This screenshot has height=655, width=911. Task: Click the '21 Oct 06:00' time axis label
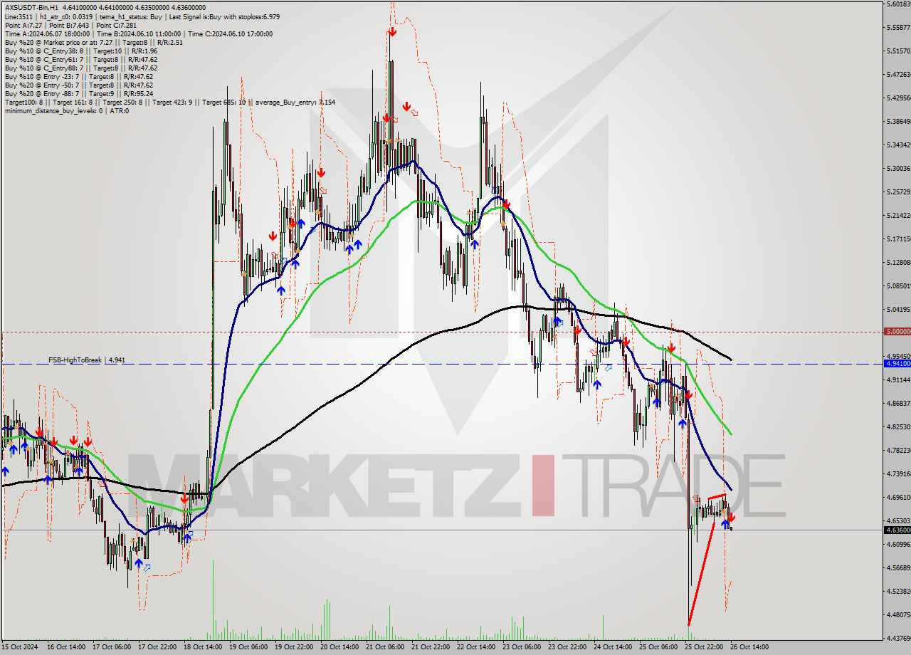pyautogui.click(x=384, y=647)
